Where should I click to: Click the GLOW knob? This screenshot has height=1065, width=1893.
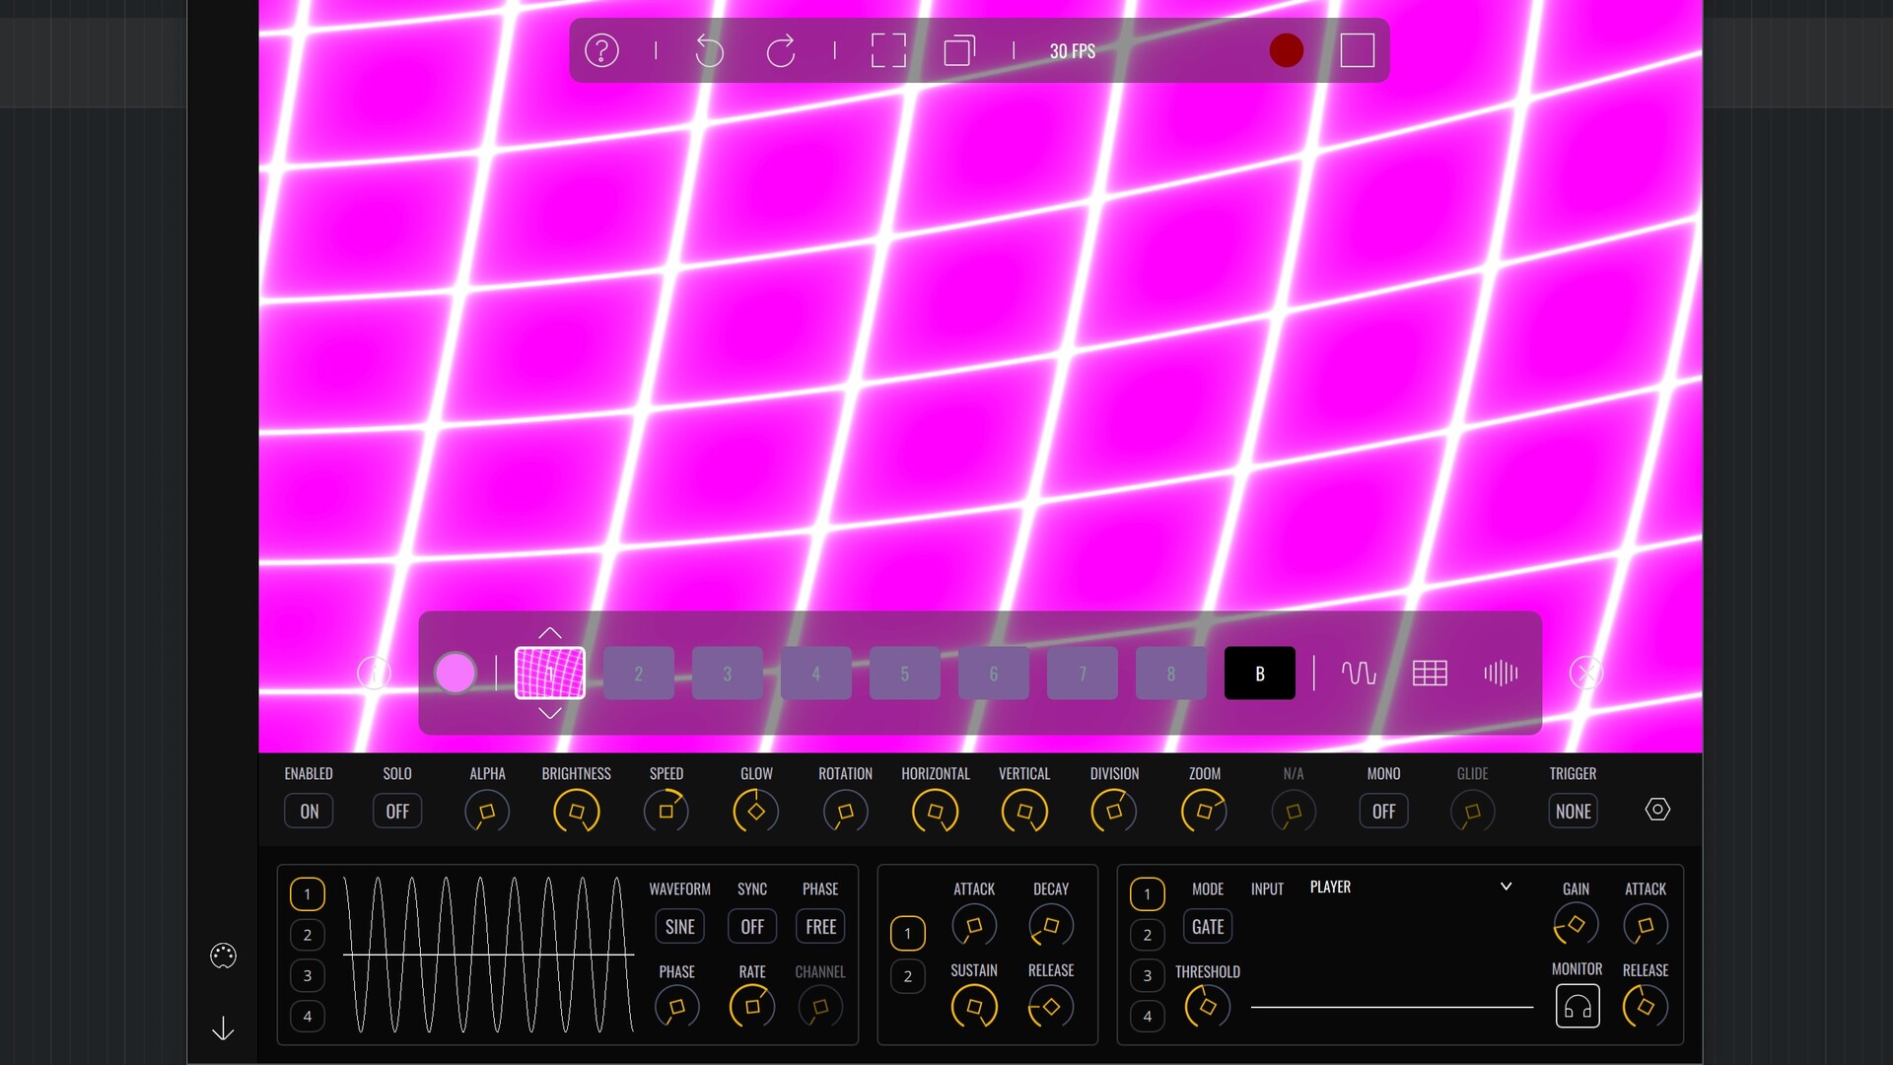(756, 812)
